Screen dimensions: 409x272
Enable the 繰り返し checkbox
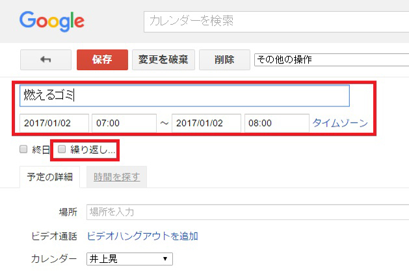62,149
